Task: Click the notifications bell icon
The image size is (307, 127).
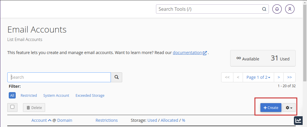Action: coord(277,9)
